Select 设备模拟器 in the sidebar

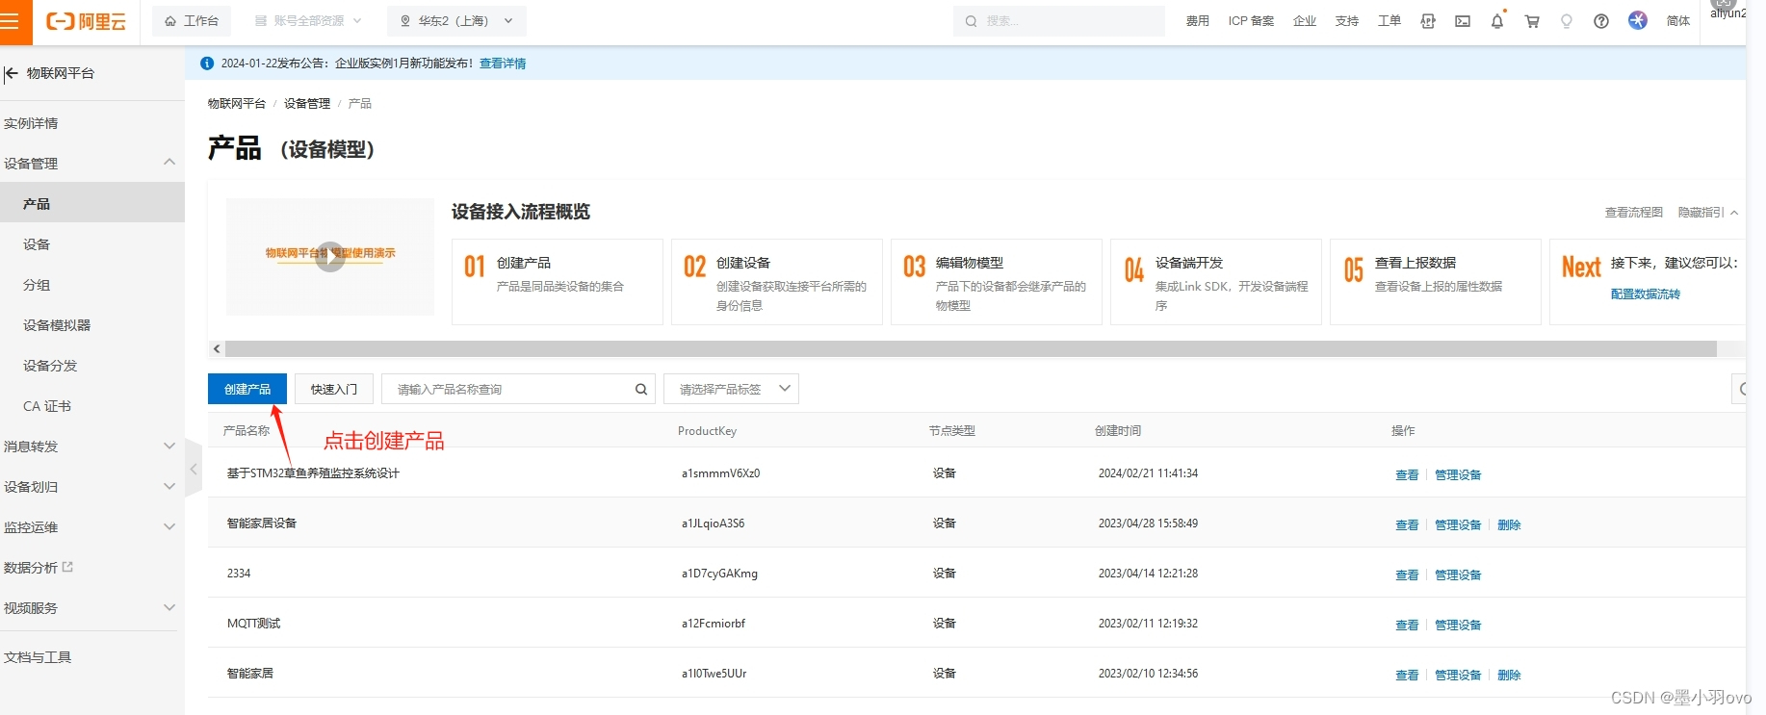click(57, 325)
